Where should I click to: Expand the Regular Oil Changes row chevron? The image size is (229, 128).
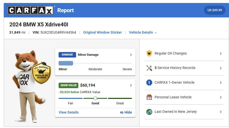[221, 54]
